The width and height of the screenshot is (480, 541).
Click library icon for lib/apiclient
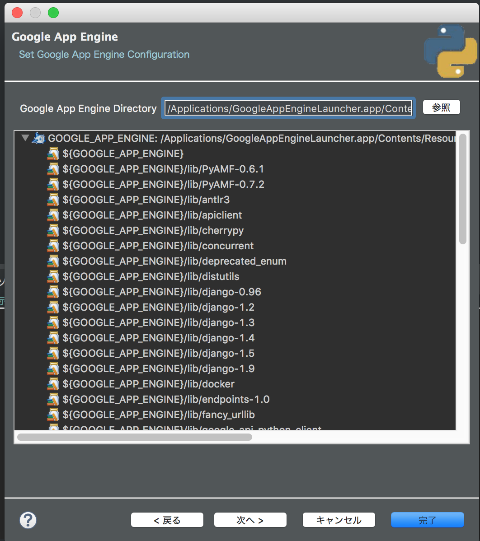53,215
